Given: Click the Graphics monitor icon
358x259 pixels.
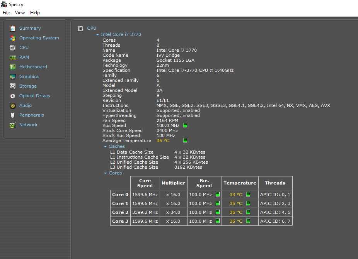Looking at the screenshot, I should point(13,76).
